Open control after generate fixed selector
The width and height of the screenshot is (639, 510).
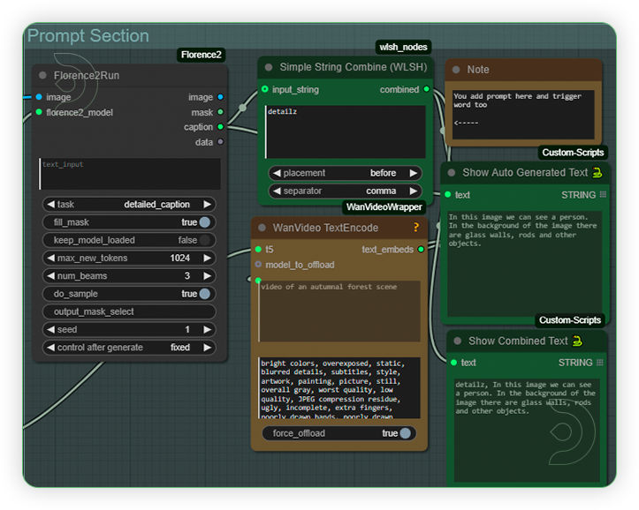coord(129,348)
